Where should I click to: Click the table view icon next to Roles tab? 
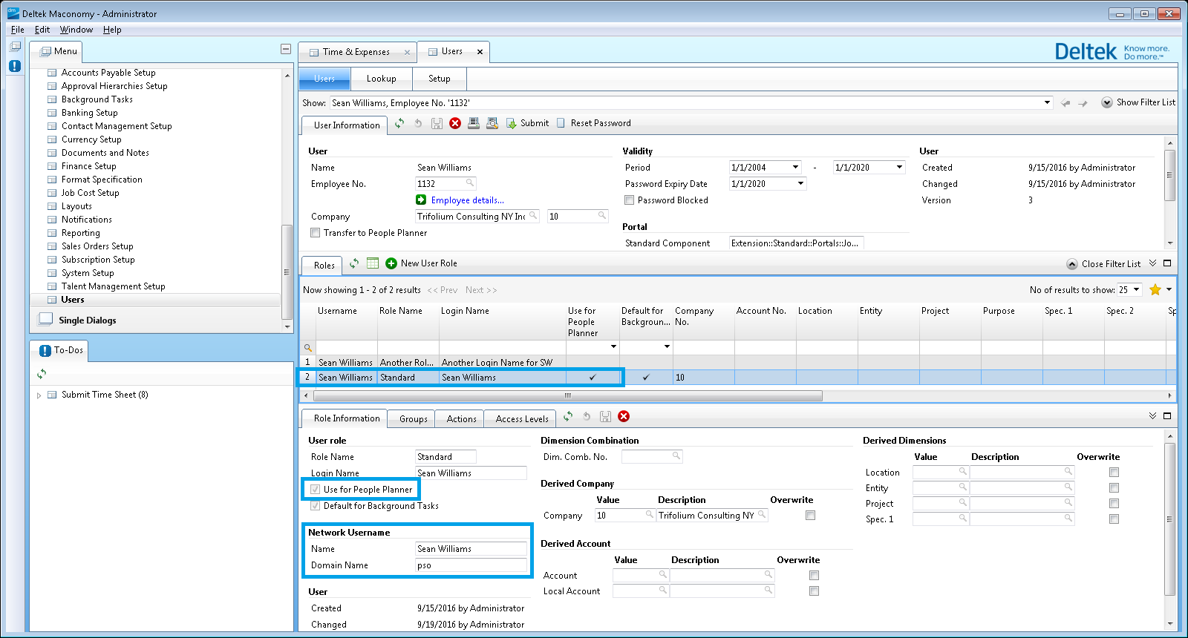(373, 263)
